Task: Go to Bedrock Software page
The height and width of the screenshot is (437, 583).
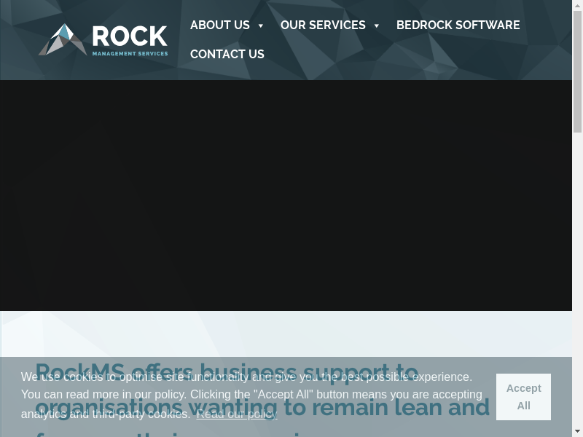Action: click(x=458, y=25)
